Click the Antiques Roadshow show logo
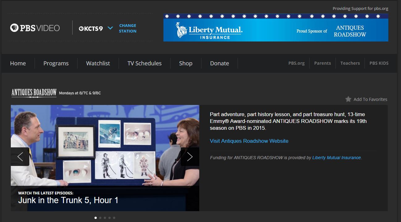This screenshot has width=401, height=222. [34, 93]
